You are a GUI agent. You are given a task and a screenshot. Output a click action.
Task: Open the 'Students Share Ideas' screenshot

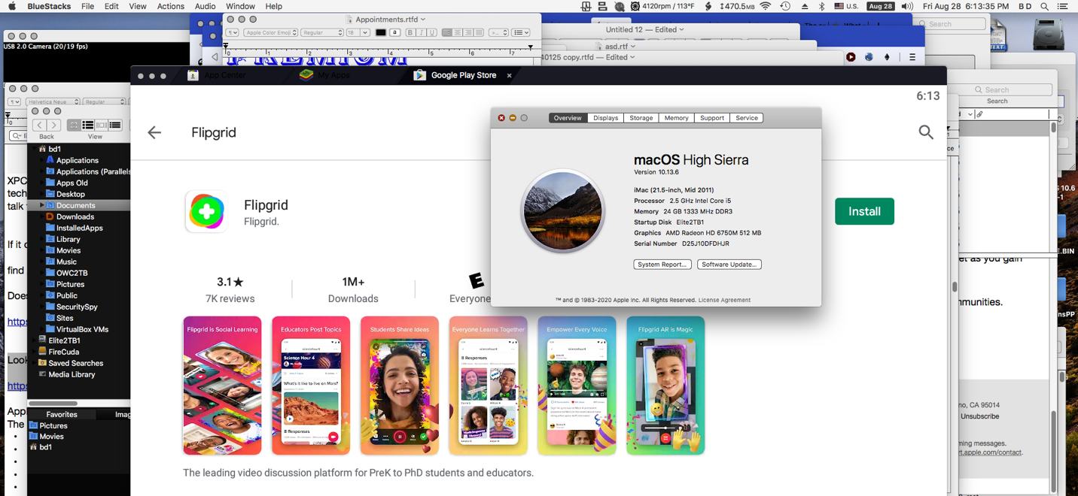pos(400,386)
